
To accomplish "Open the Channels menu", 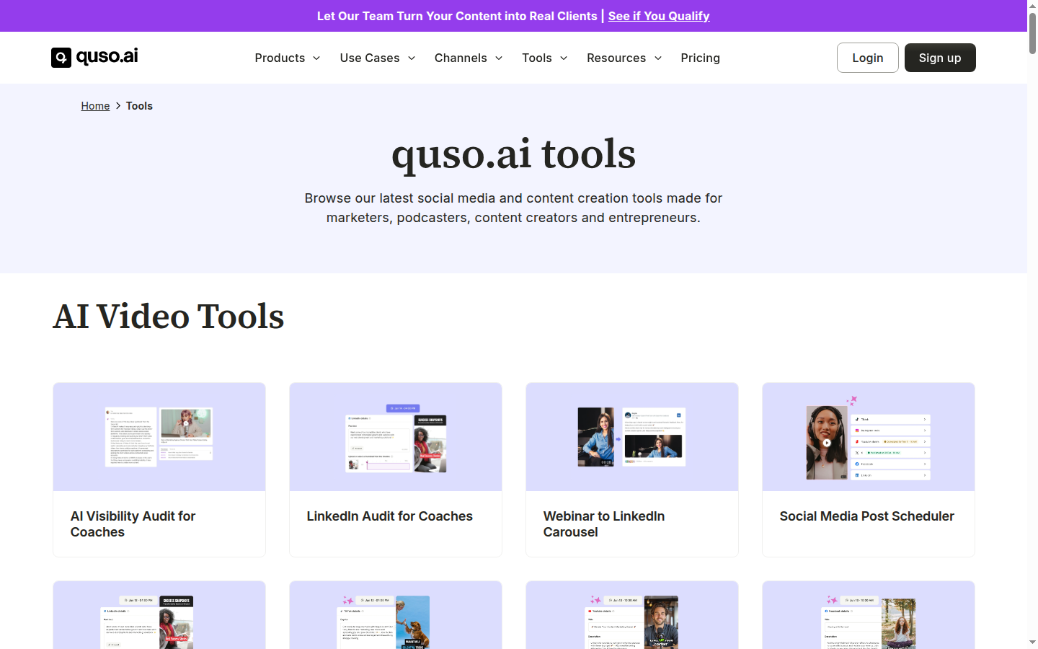I will point(461,58).
